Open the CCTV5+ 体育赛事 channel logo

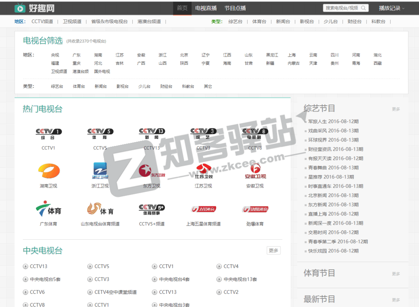click(152, 209)
